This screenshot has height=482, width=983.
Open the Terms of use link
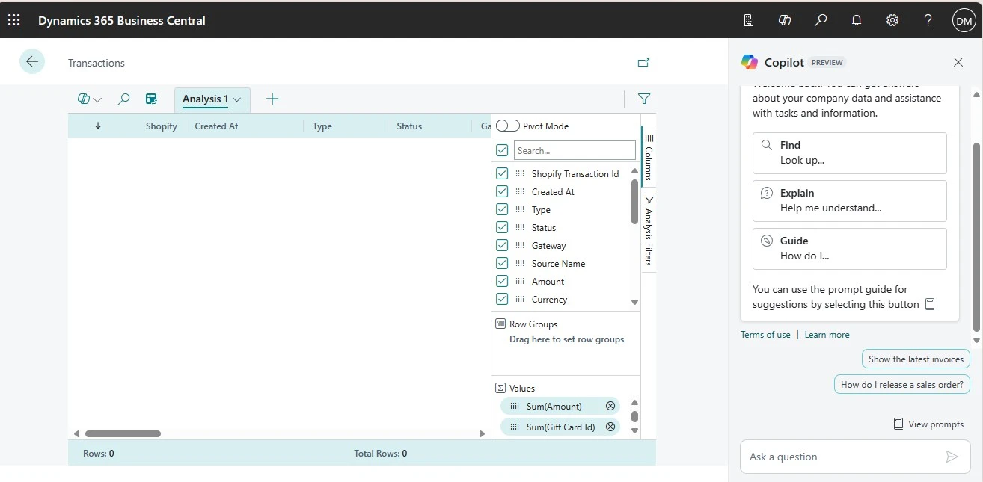[x=765, y=335]
